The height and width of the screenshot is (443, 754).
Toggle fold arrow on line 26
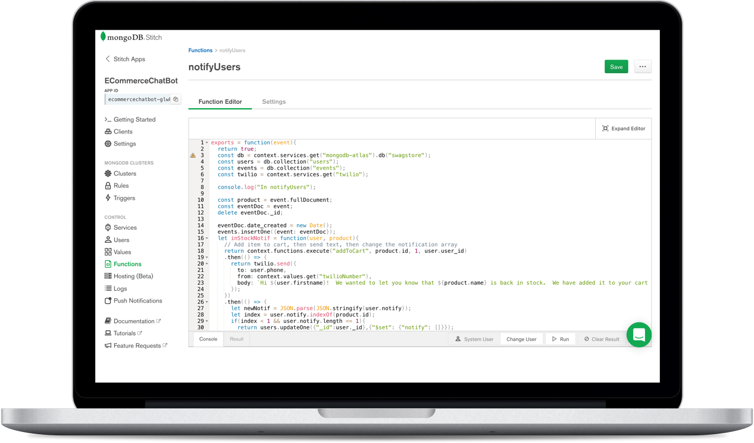207,302
